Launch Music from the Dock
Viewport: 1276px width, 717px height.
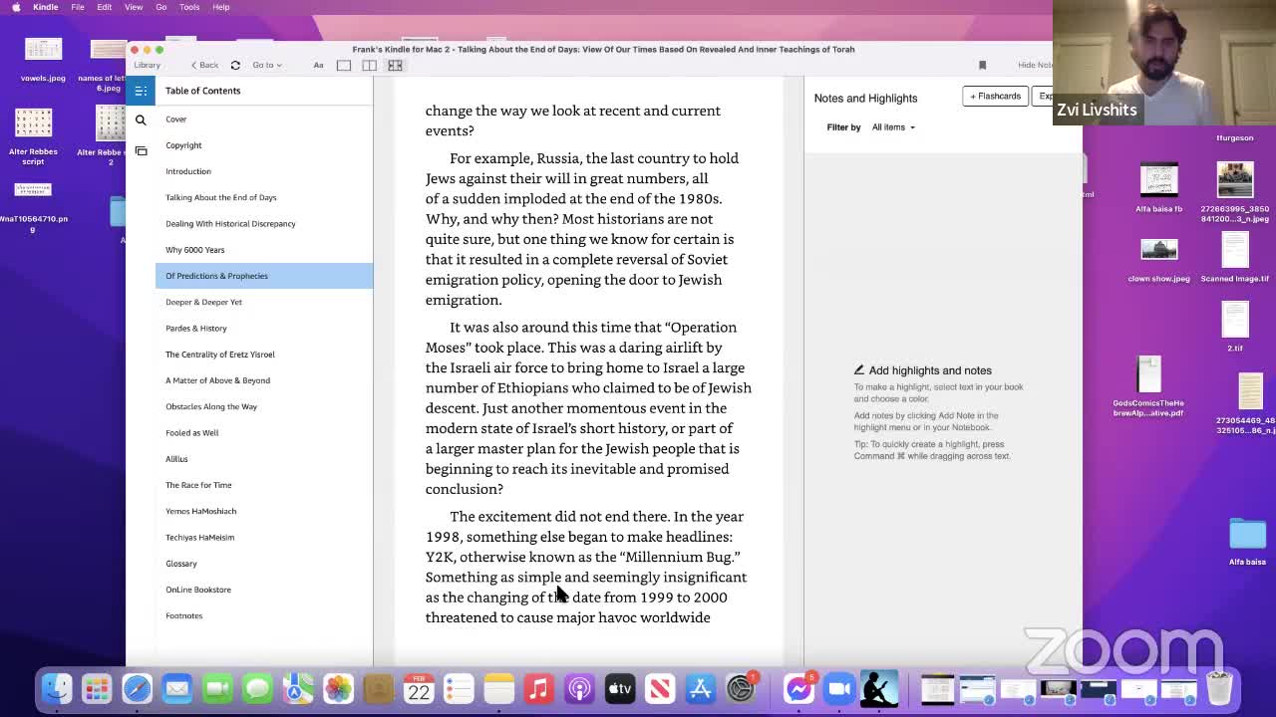pyautogui.click(x=538, y=688)
